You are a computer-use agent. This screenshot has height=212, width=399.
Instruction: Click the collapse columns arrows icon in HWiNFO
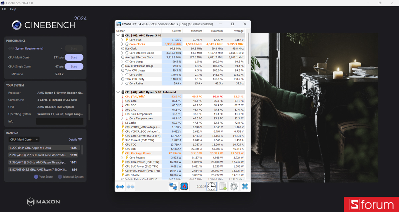(x=131, y=187)
